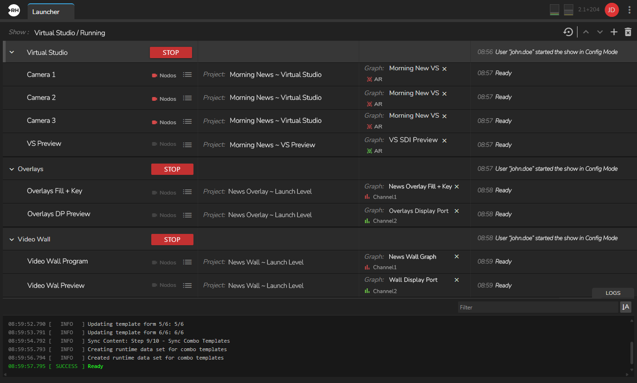This screenshot has width=637, height=383.
Task: Click the RH logo icon
Action: (14, 10)
